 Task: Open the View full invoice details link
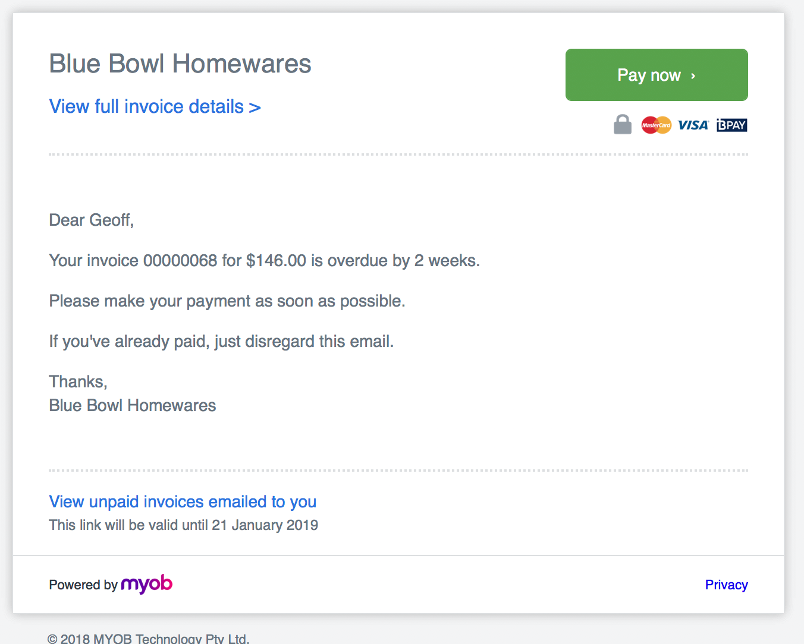pos(155,107)
